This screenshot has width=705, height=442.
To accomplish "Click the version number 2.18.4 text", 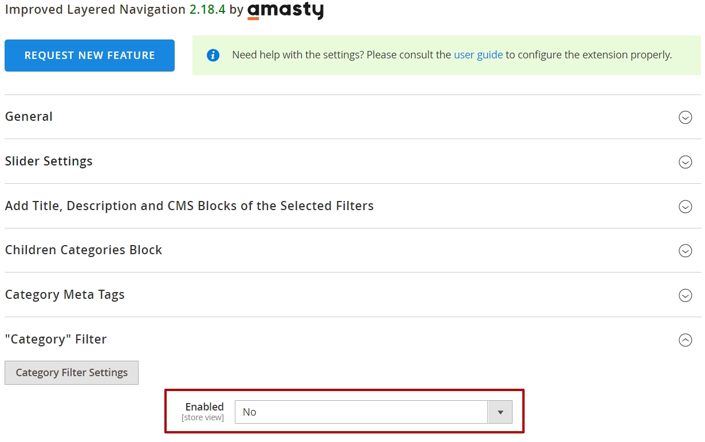I will tap(207, 10).
